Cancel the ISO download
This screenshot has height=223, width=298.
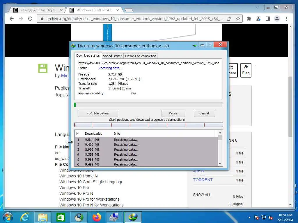(204, 113)
